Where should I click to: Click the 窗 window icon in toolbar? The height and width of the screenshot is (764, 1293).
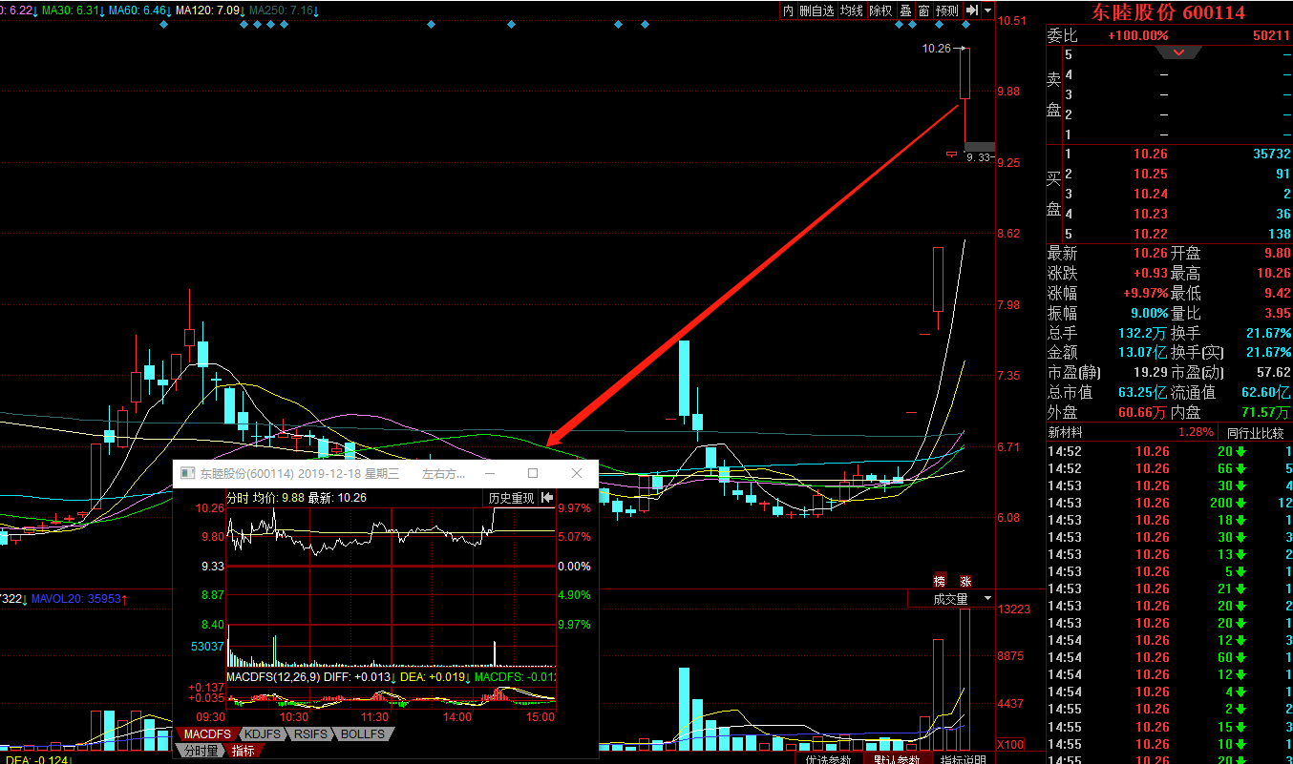pos(923,10)
